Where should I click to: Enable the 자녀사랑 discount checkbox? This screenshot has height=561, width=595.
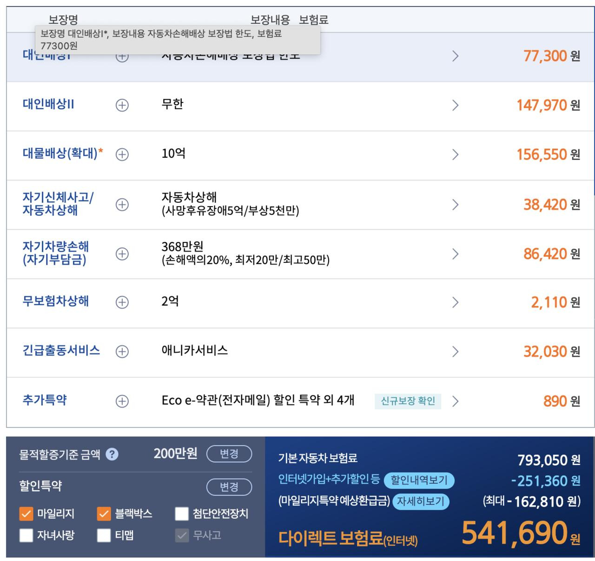pos(26,535)
